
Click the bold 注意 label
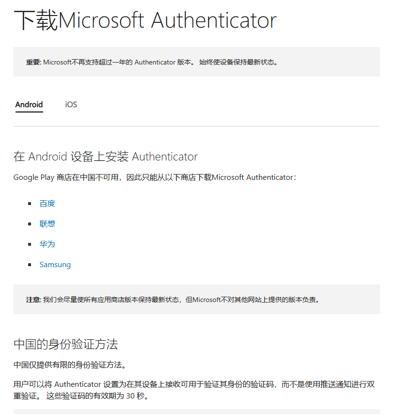point(33,300)
